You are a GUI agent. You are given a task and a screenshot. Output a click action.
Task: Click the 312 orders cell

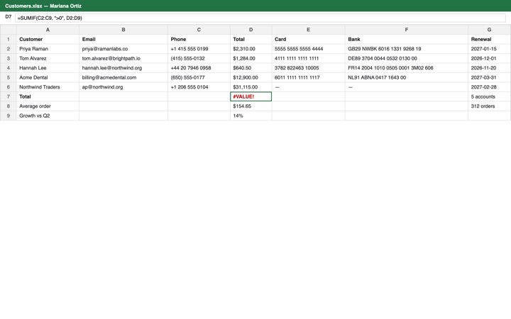(489, 106)
